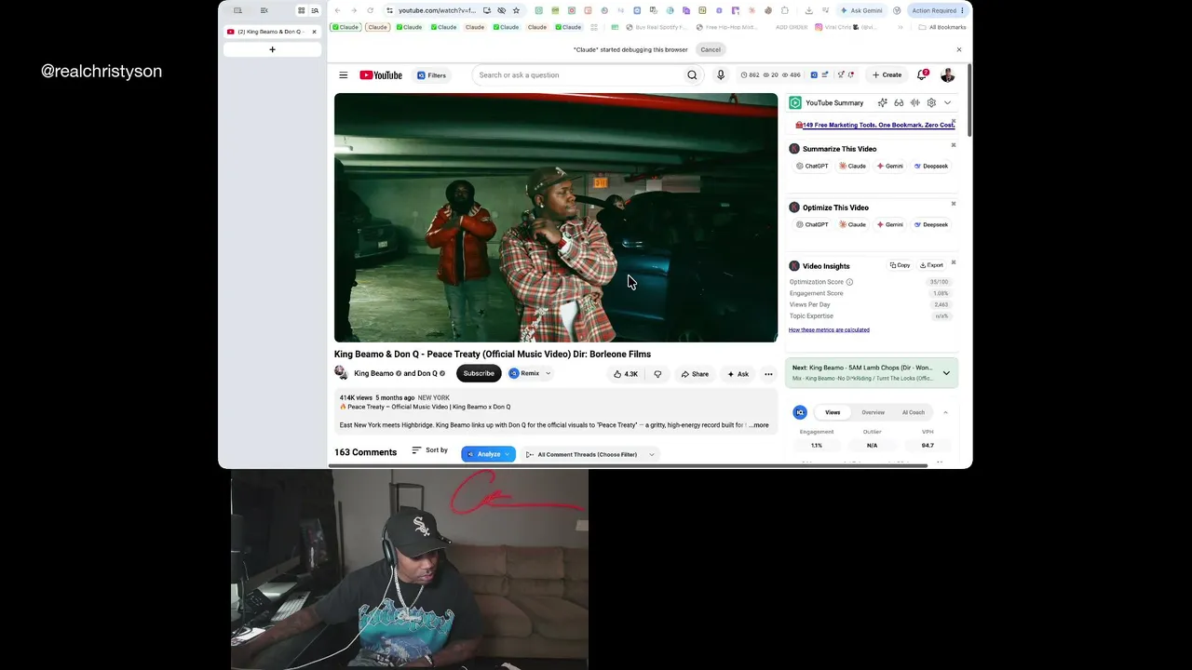1192x670 pixels.
Task: Open the account avatar menu
Action: (947, 75)
